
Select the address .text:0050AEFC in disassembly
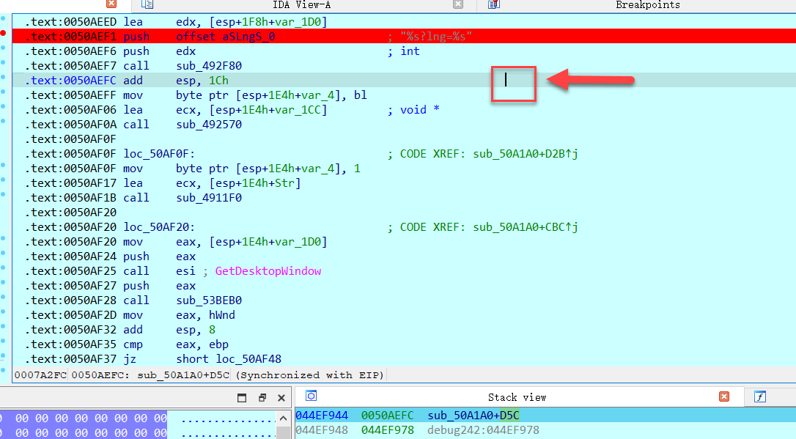click(x=70, y=81)
